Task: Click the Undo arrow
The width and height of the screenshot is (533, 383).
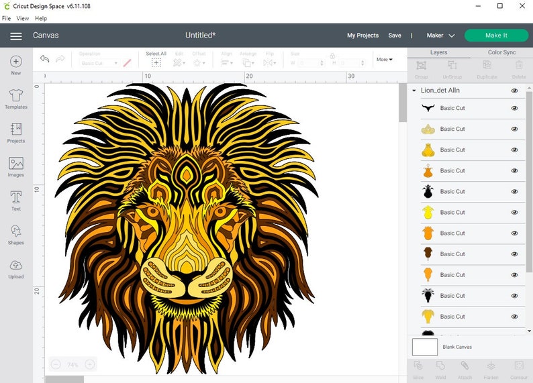Action: pyautogui.click(x=44, y=59)
